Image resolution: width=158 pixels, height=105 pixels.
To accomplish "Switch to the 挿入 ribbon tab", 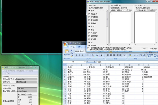I will [x=80, y=47].
